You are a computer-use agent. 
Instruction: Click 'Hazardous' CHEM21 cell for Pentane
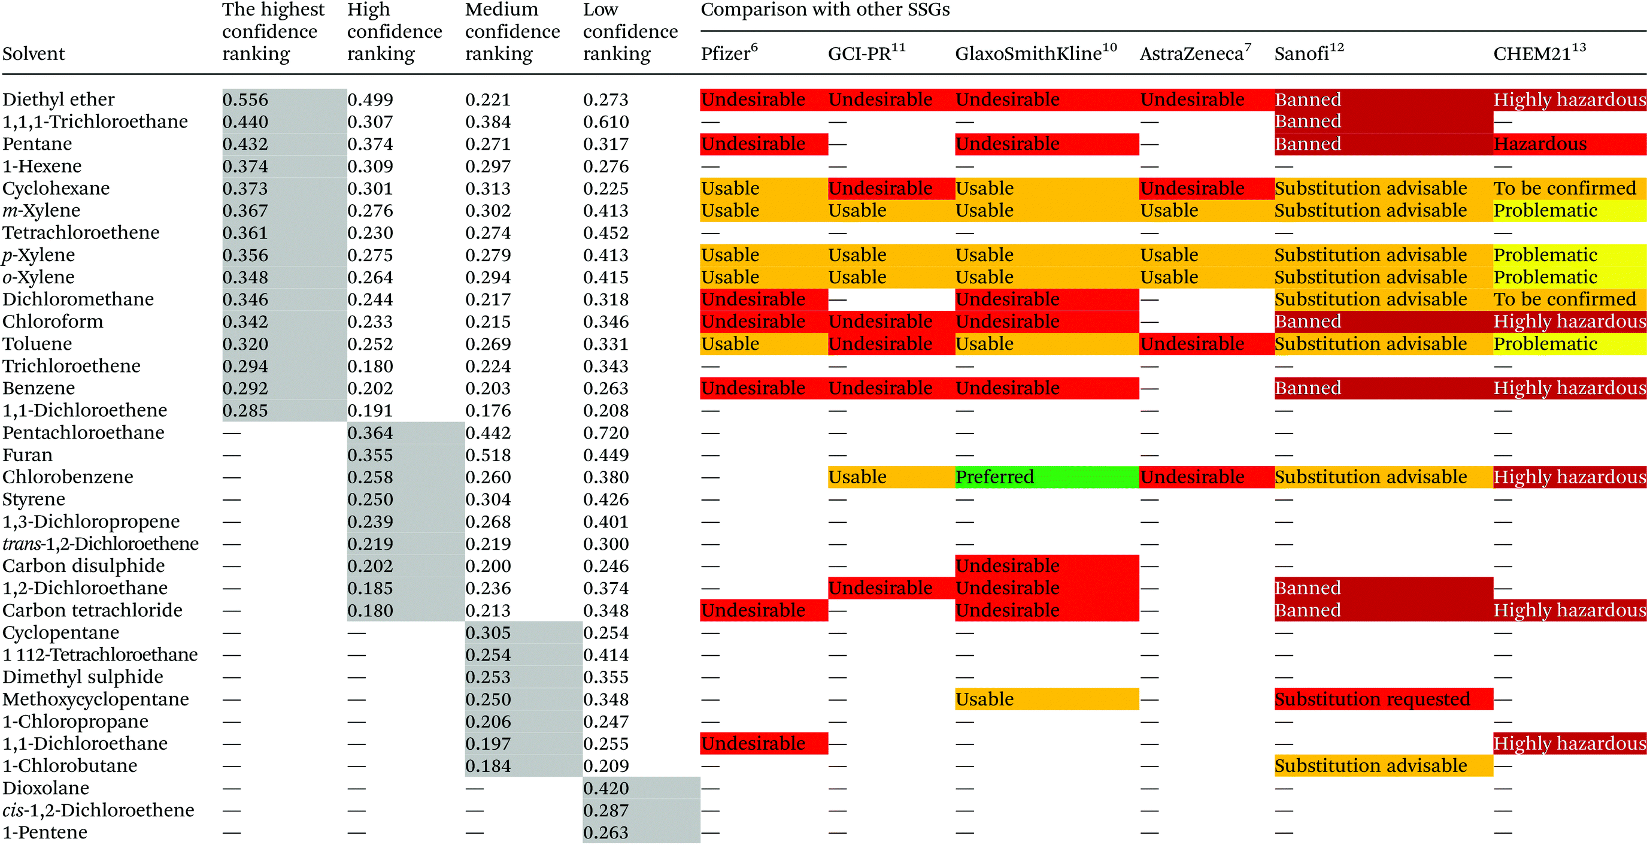click(1570, 144)
